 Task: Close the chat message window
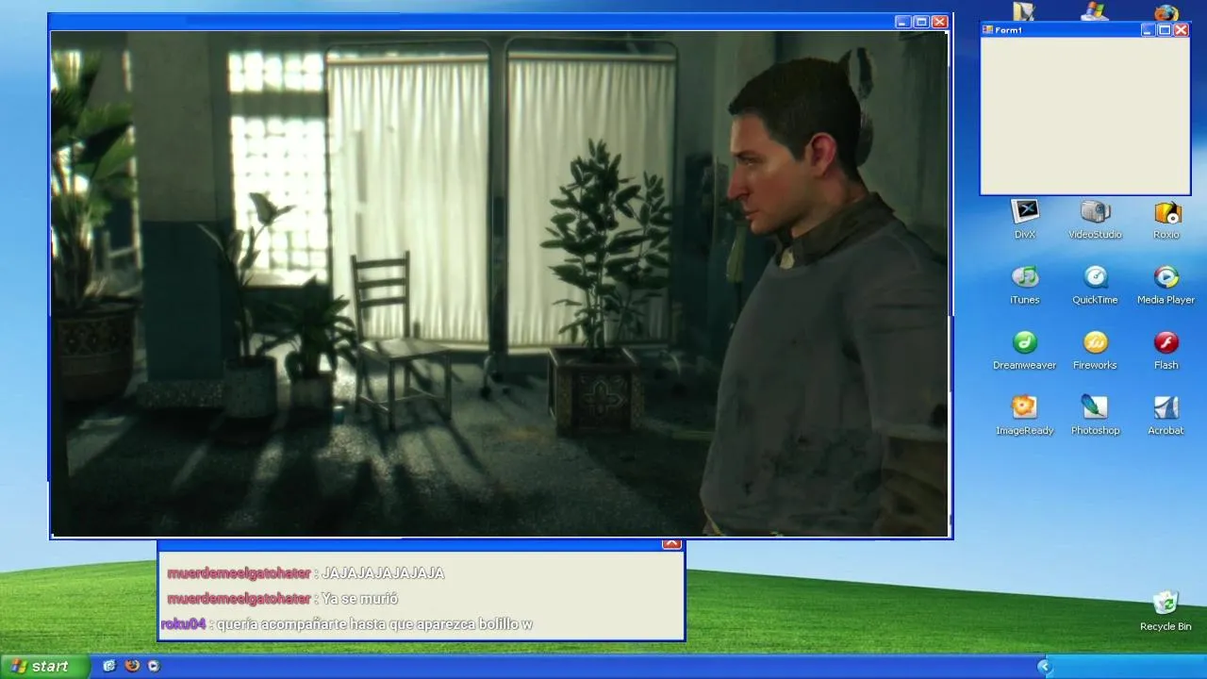tap(671, 544)
